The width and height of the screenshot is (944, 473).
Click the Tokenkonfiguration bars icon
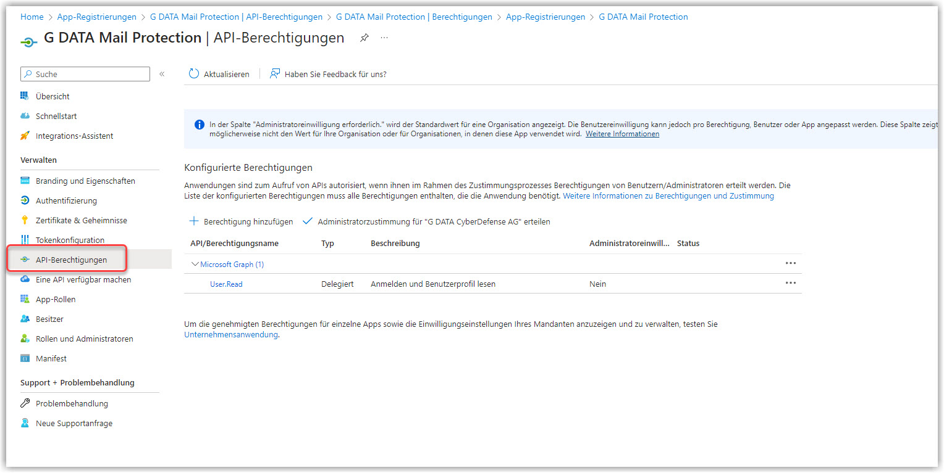[x=25, y=240]
